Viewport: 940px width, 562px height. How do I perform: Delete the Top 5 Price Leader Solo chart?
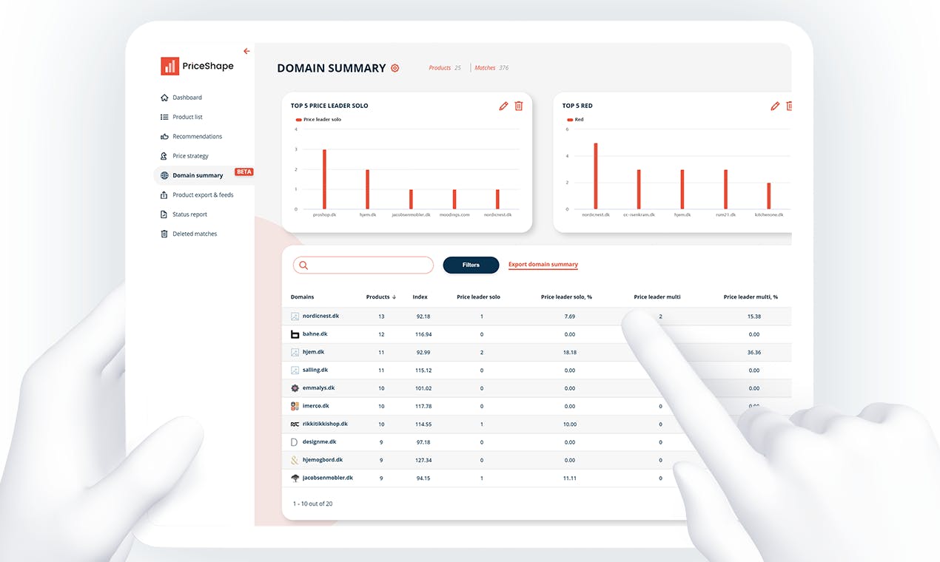pos(518,106)
